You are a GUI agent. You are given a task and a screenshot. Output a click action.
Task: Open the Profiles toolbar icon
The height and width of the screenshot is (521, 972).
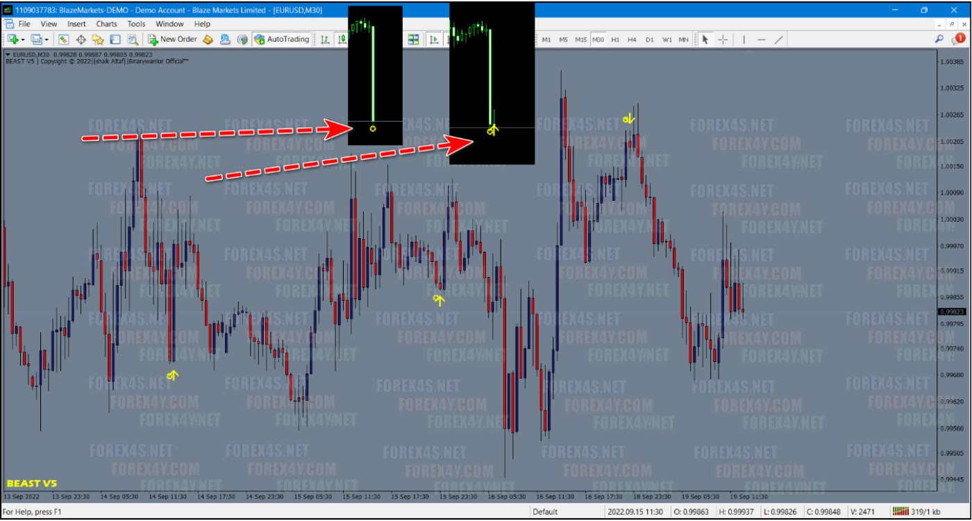click(36, 40)
